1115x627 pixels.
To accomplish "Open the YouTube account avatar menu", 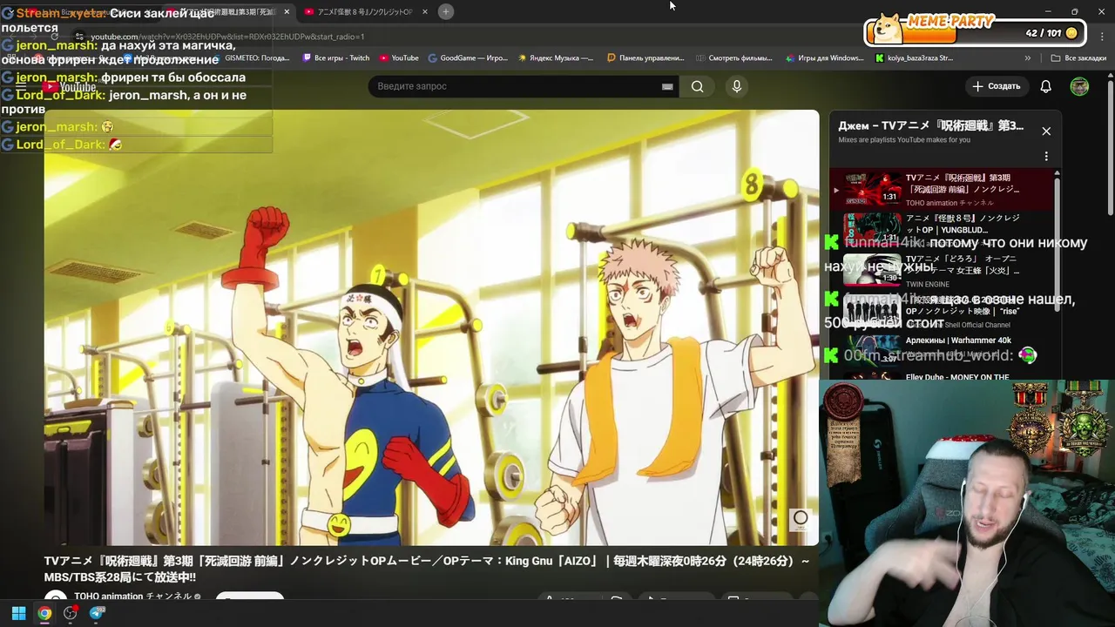I will click(1079, 86).
